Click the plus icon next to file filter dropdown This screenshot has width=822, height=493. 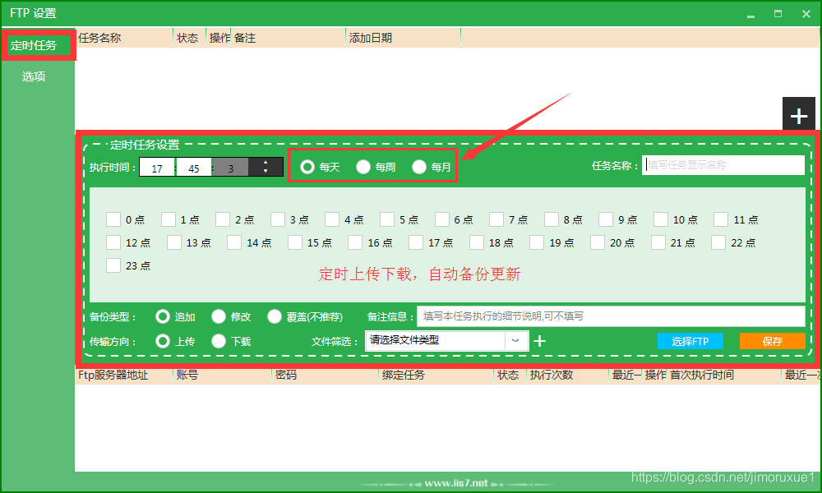coord(539,341)
